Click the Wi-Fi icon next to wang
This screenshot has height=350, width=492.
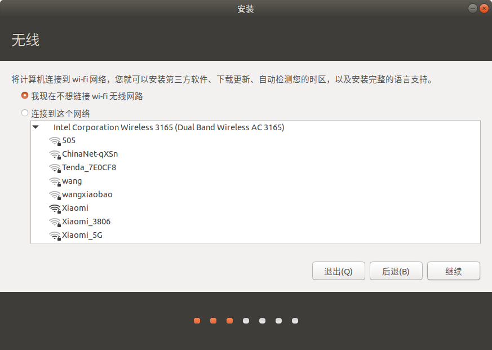point(55,181)
